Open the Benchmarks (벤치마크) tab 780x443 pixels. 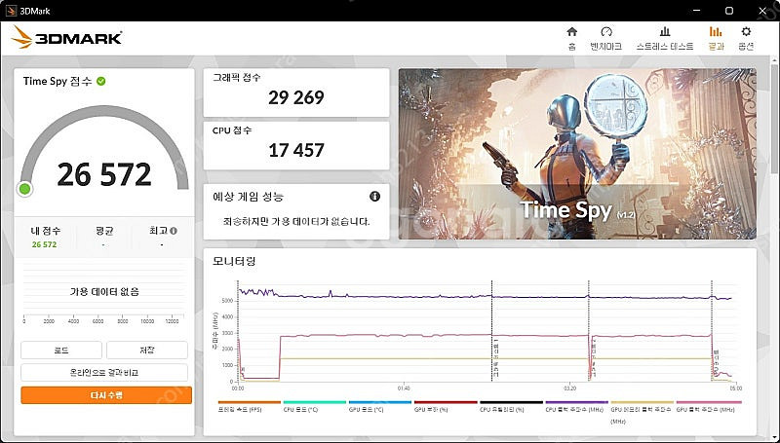(605, 39)
